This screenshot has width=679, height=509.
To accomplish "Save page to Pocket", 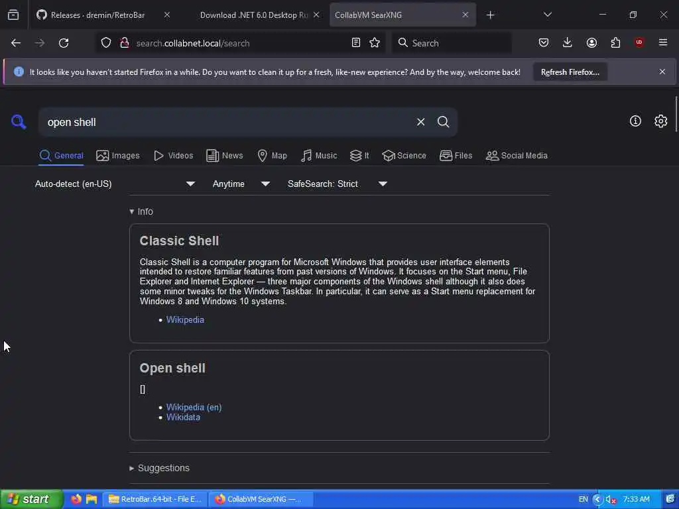I will tap(544, 43).
